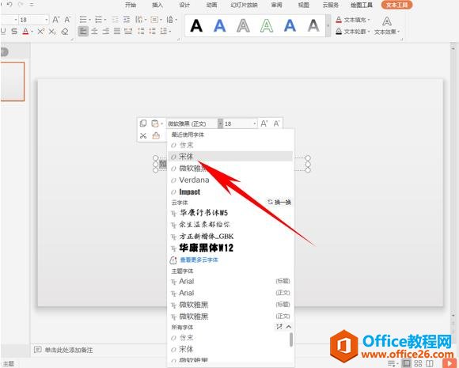Viewport: 459px width, 368px height.
Task: Open the 插入 ribbon tab
Action: point(157,5)
